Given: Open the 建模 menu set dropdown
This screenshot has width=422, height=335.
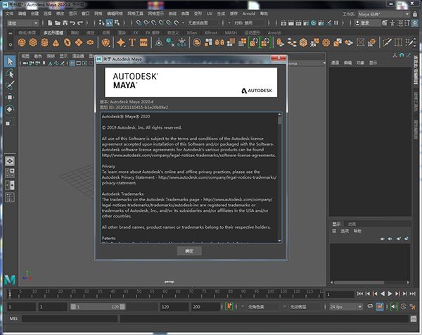Looking at the screenshot, I should point(23,23).
